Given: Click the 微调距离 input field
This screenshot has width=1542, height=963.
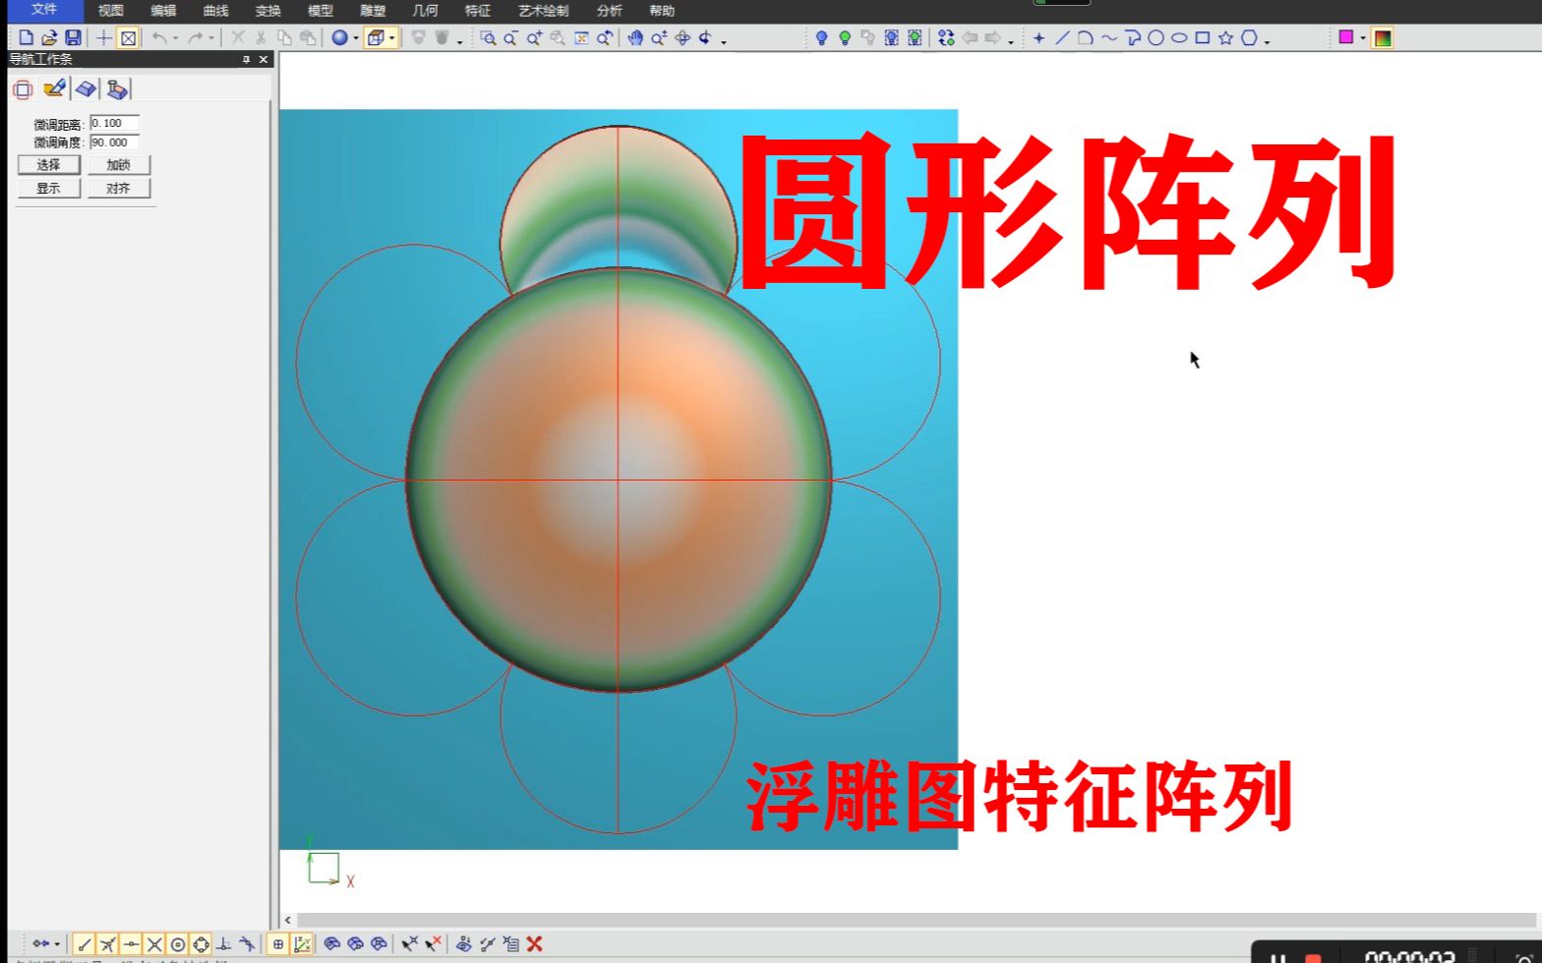Looking at the screenshot, I should pyautogui.click(x=114, y=123).
